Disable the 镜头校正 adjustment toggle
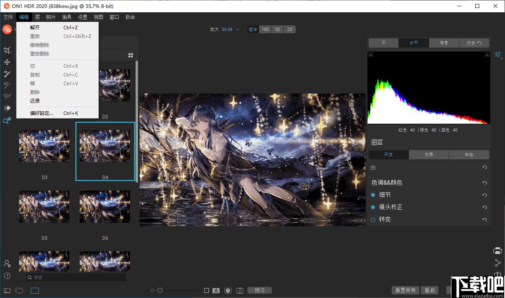 point(373,207)
